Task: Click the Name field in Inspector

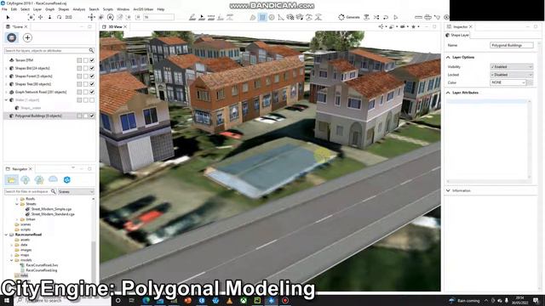Action: [511, 45]
